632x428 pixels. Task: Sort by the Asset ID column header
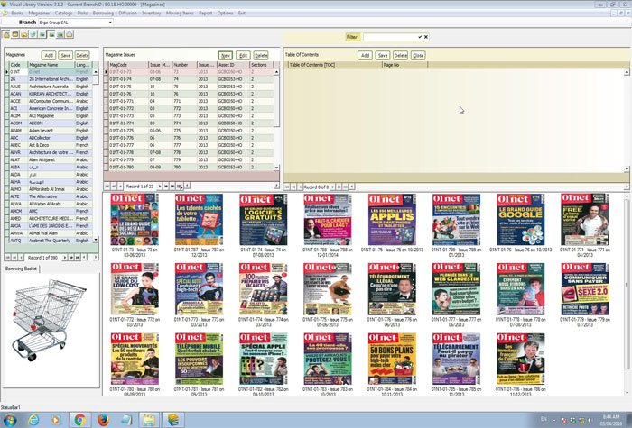click(233, 65)
